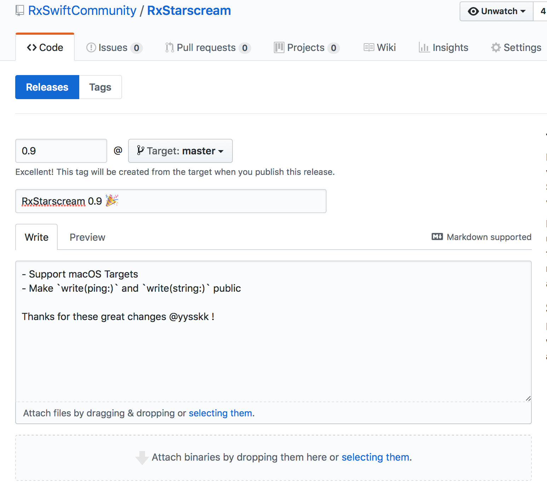Click the Markdown M-down icon
Screen dimensions: 547x490
coord(437,237)
